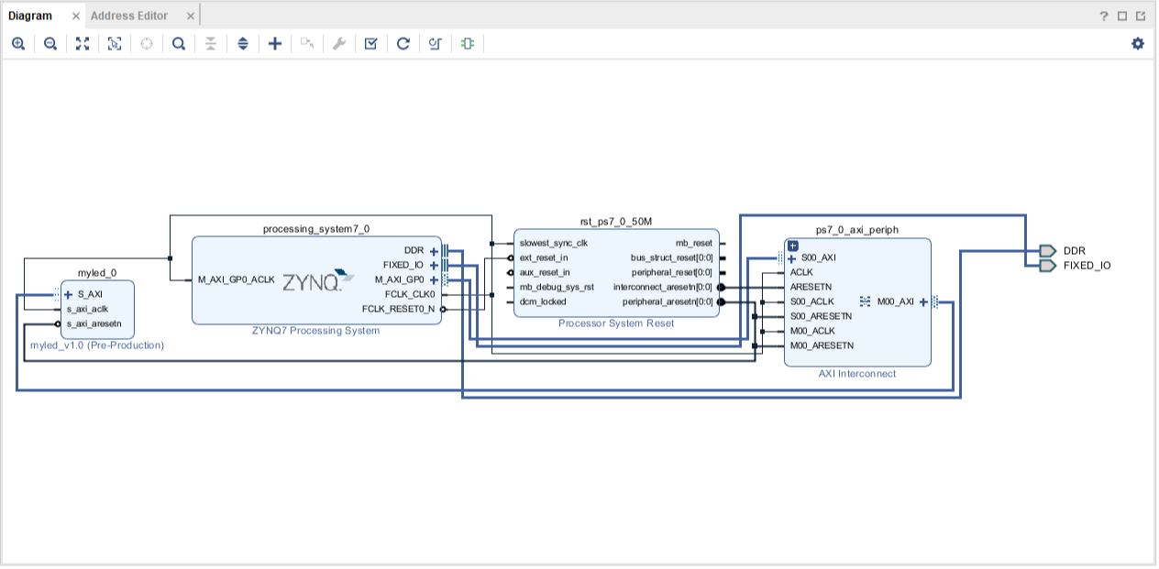Validate the design with checkbox icon
This screenshot has width=1159, height=569.
[371, 43]
